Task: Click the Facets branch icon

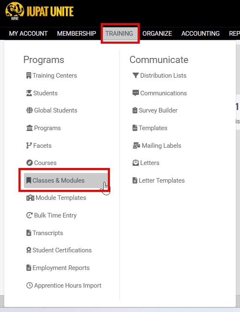Action: [x=29, y=146]
